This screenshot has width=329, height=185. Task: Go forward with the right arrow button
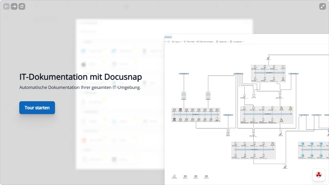pyautogui.click(x=14, y=6)
